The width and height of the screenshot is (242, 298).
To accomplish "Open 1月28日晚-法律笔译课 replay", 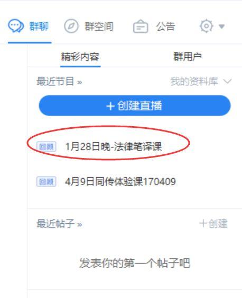I will point(114,146).
